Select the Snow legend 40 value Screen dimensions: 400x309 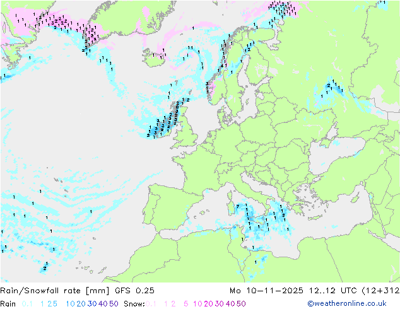click(x=230, y=304)
